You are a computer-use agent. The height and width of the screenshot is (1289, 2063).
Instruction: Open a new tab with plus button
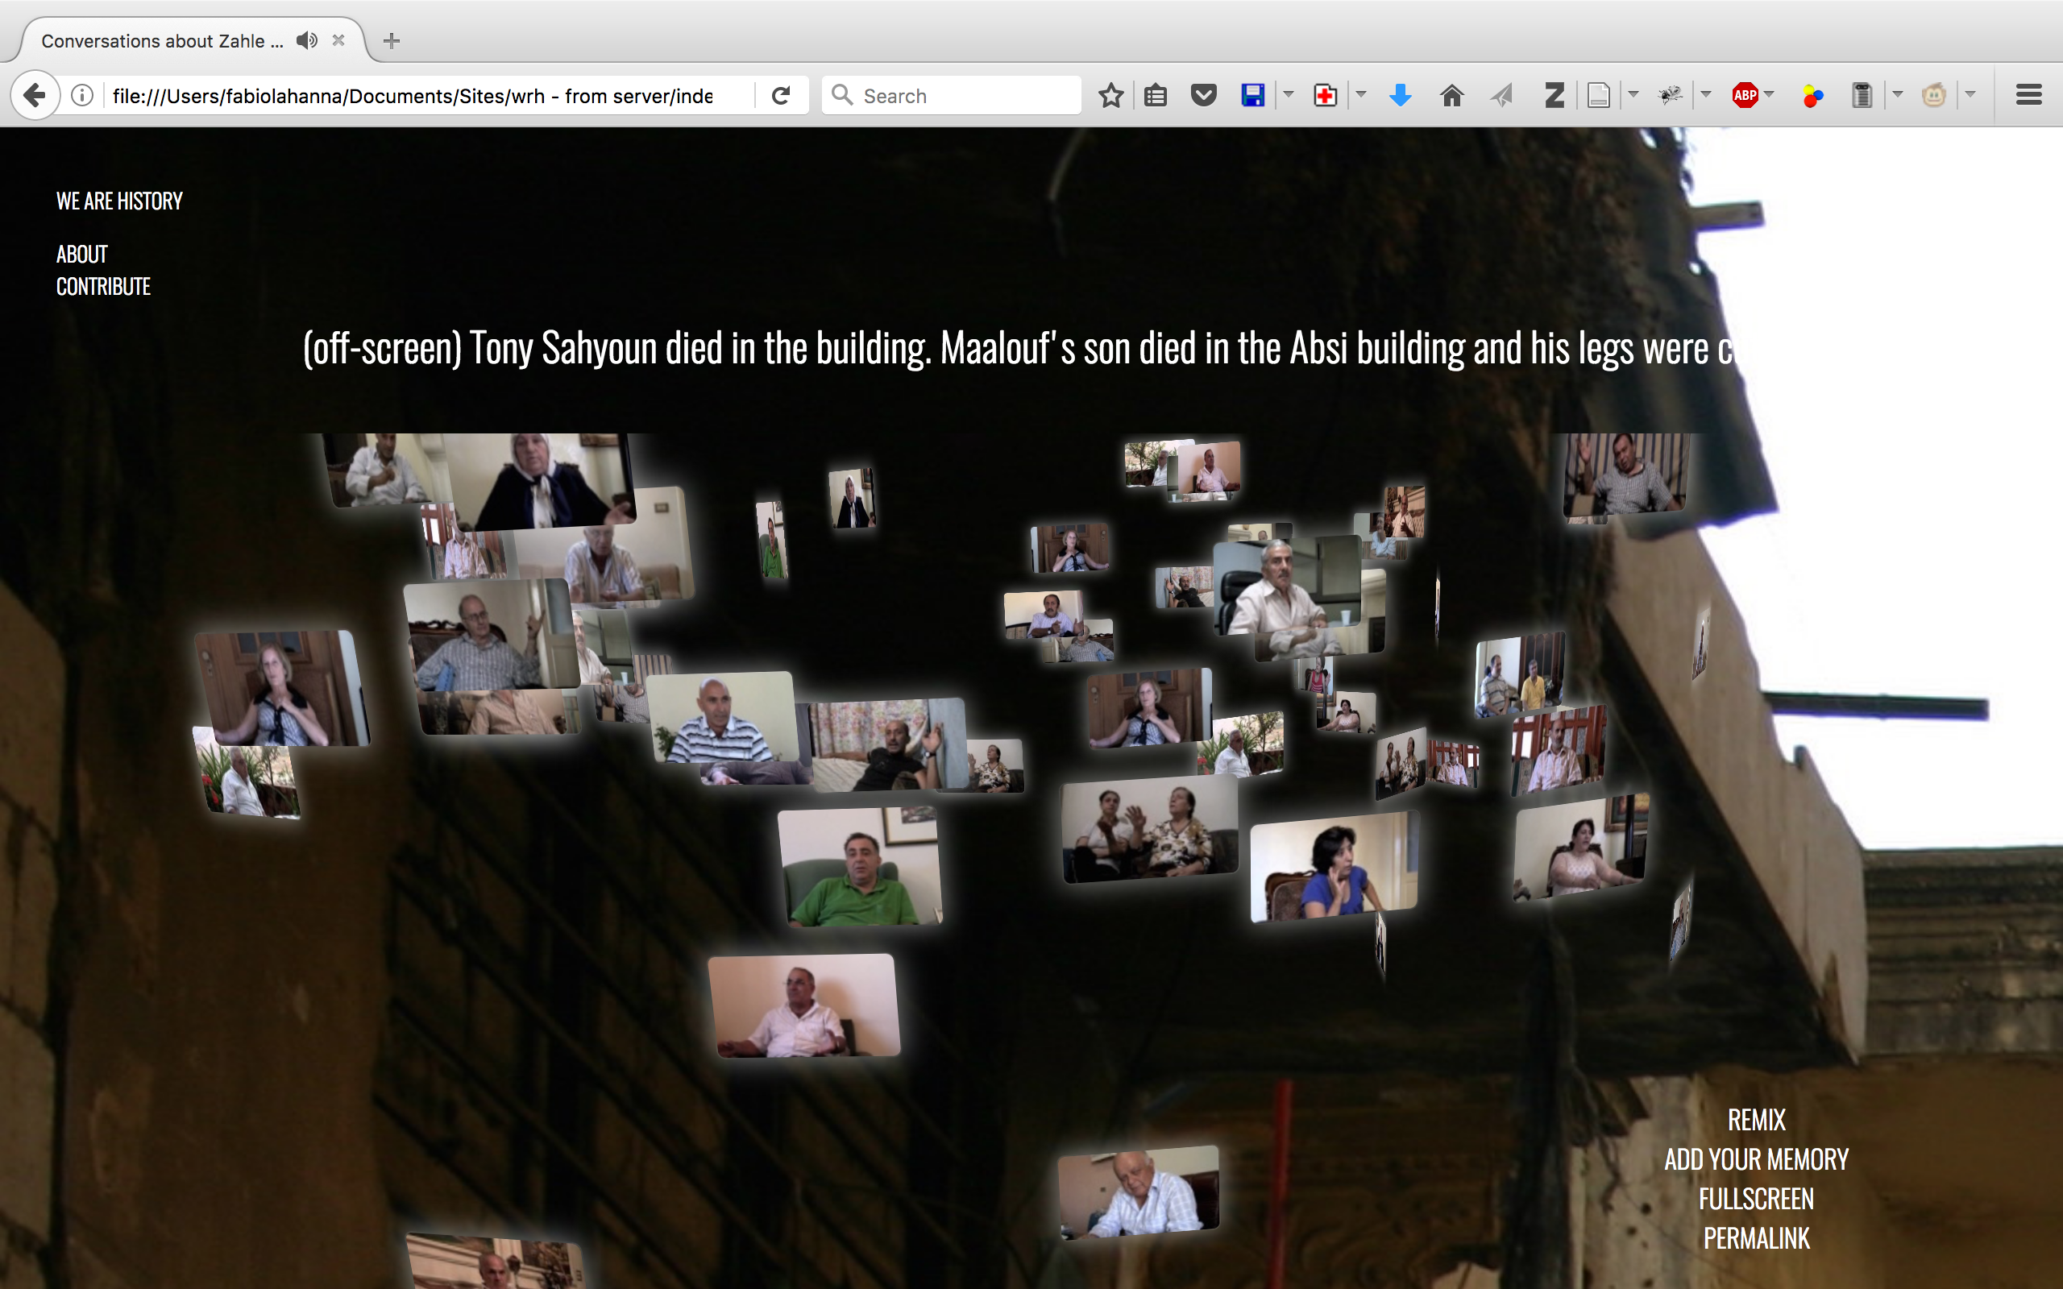click(x=392, y=41)
